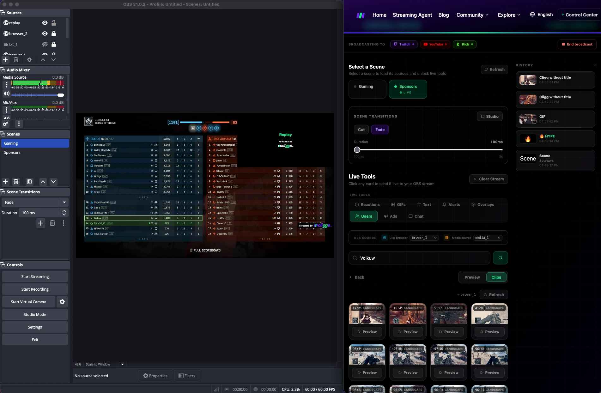This screenshot has height=393, width=601.
Task: Adjust Media Source volume slider
Action: tap(61, 95)
